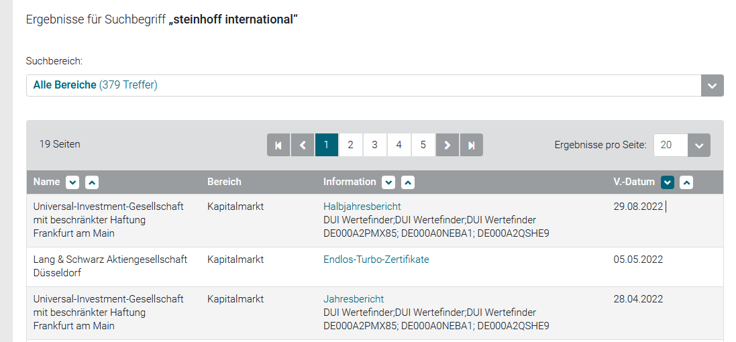Select page 1 in pagination

pos(327,145)
